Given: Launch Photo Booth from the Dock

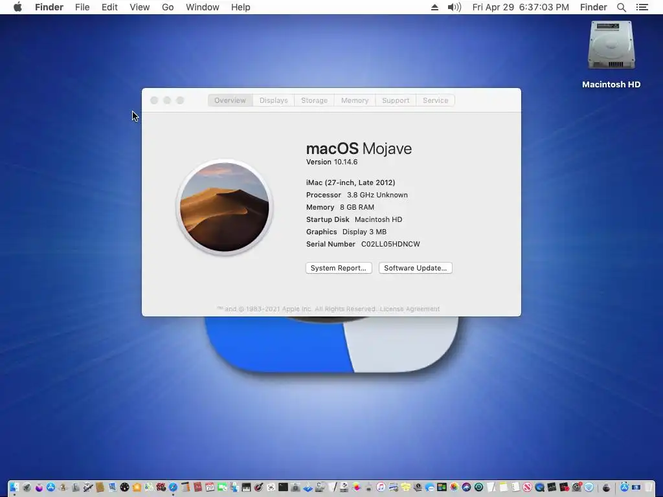Looking at the screenshot, I should (161, 487).
